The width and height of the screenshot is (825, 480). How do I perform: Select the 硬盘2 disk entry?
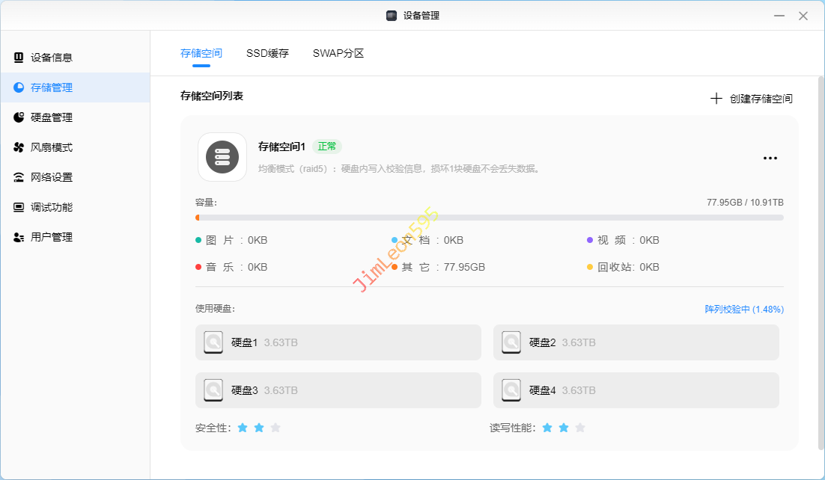[636, 342]
